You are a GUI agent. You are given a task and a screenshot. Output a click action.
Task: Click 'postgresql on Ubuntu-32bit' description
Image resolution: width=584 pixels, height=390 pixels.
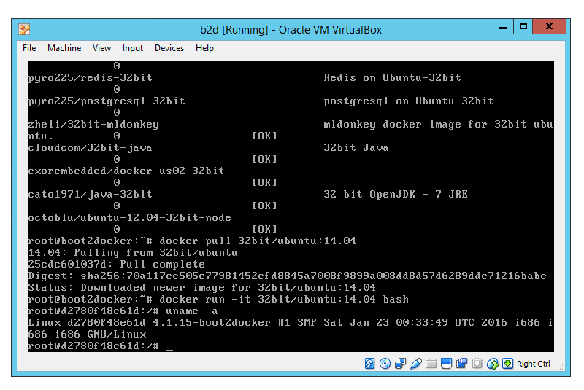click(409, 101)
